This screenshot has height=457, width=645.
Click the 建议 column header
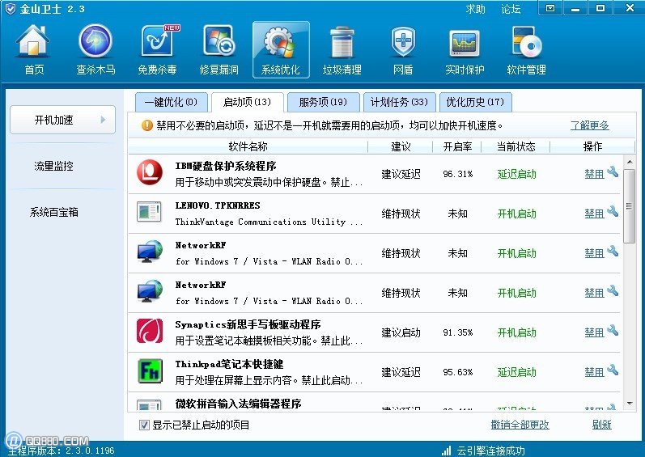click(401, 146)
